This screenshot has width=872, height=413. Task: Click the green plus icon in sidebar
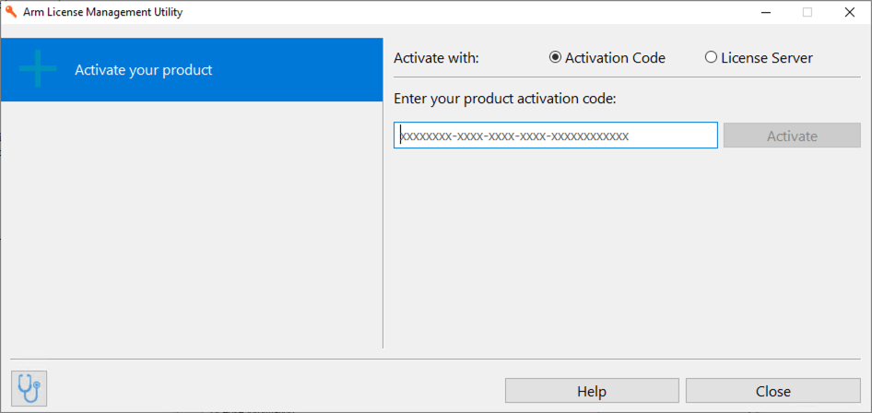pos(38,70)
